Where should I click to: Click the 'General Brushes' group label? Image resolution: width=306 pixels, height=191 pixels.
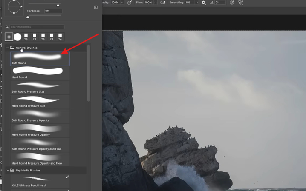pyautogui.click(x=26, y=48)
